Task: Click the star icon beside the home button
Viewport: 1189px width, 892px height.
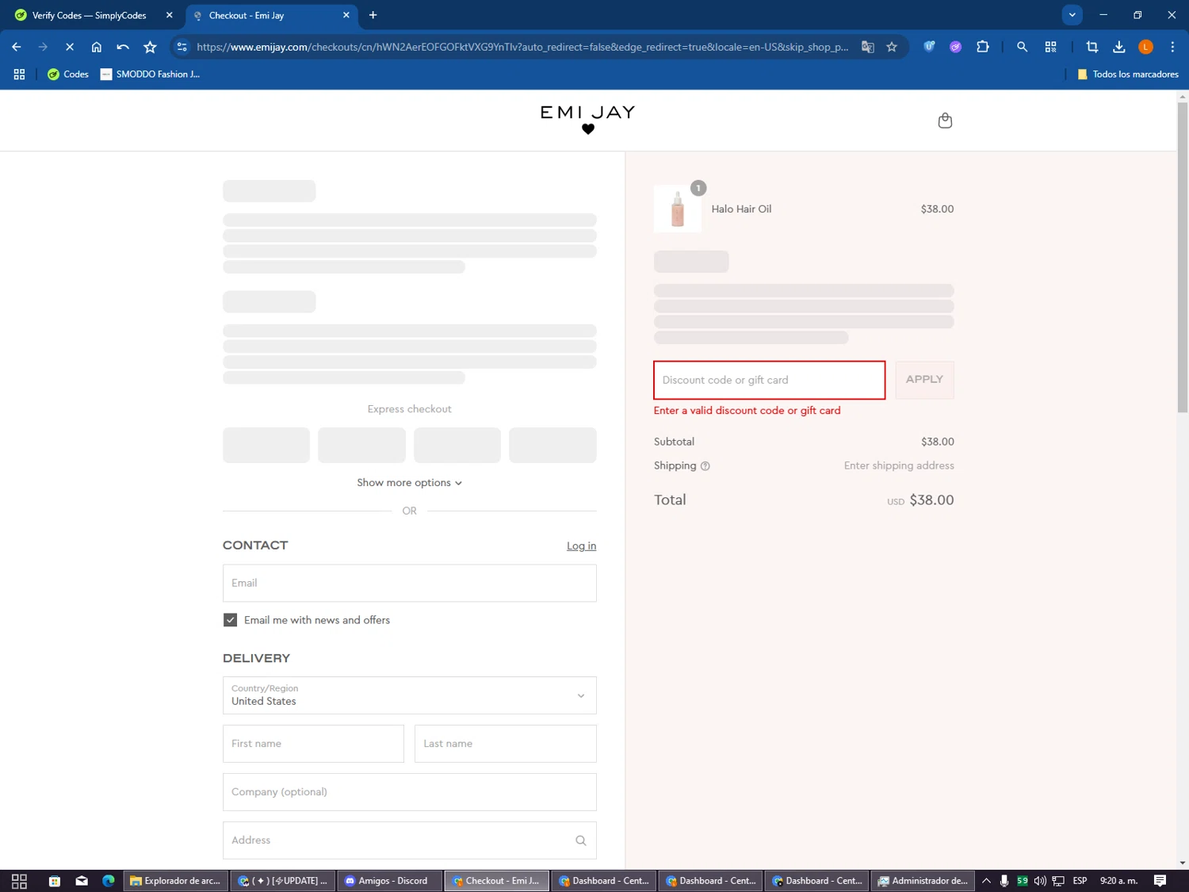Action: (150, 47)
